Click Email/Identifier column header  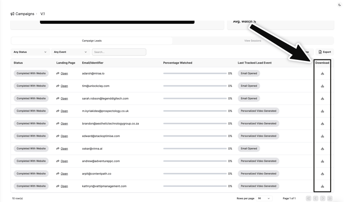pyautogui.click(x=93, y=63)
